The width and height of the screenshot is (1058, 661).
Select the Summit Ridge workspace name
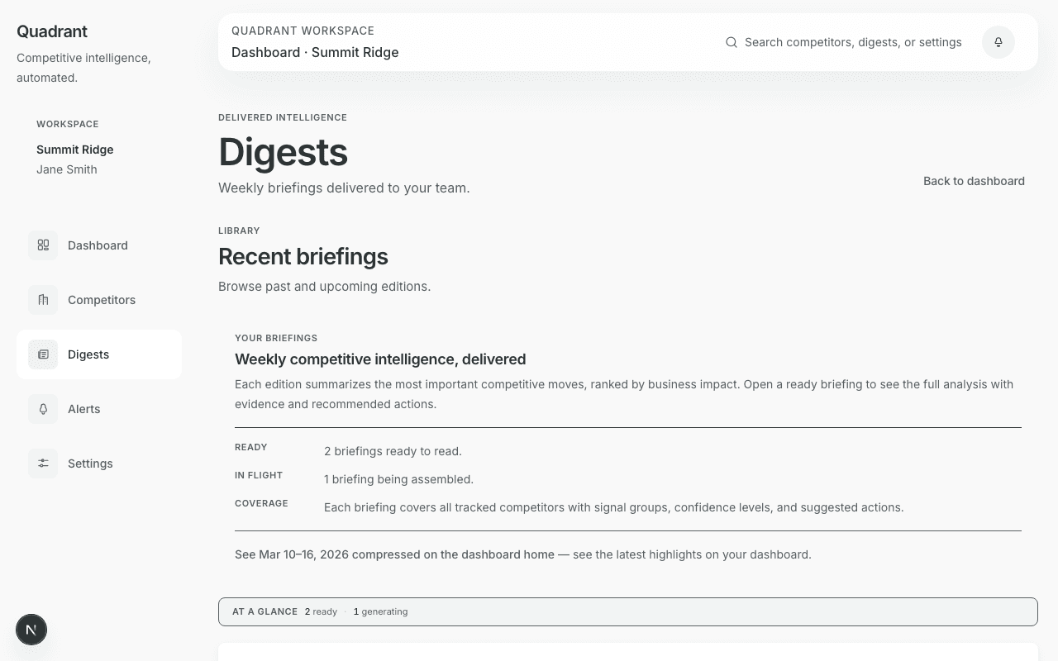tap(75, 150)
